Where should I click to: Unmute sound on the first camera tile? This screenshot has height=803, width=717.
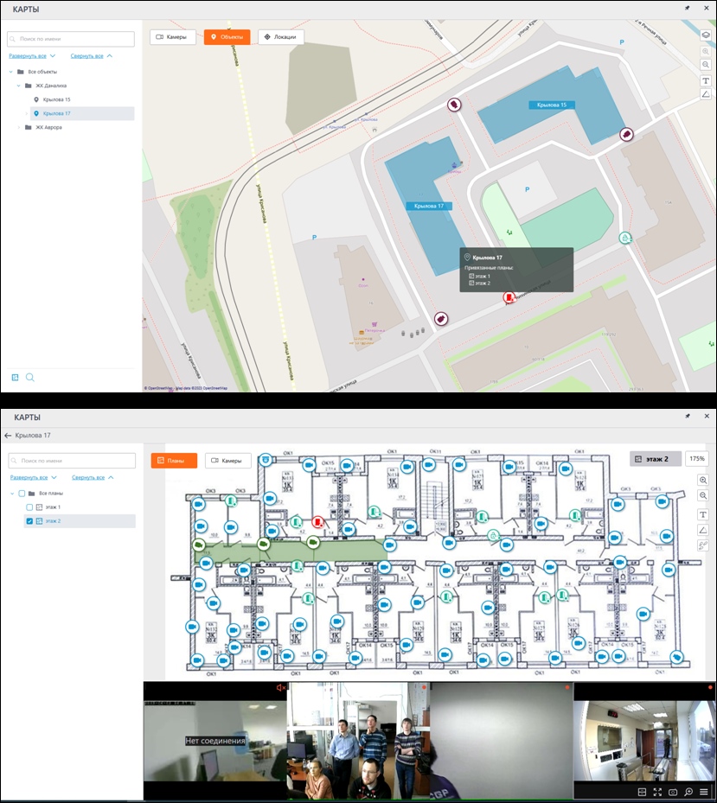(x=280, y=688)
